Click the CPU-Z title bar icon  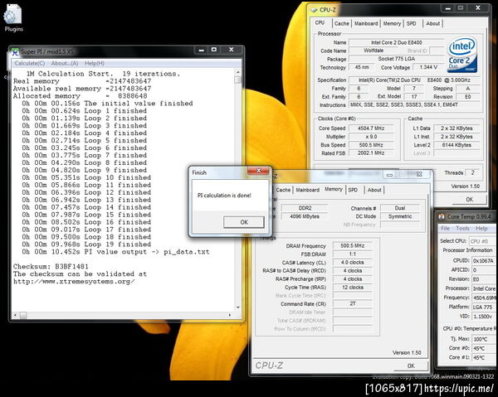click(314, 10)
